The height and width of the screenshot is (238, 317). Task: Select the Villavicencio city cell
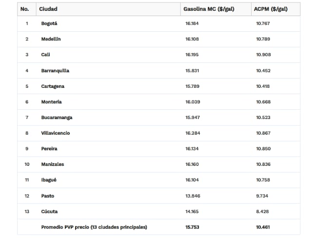(x=56, y=133)
